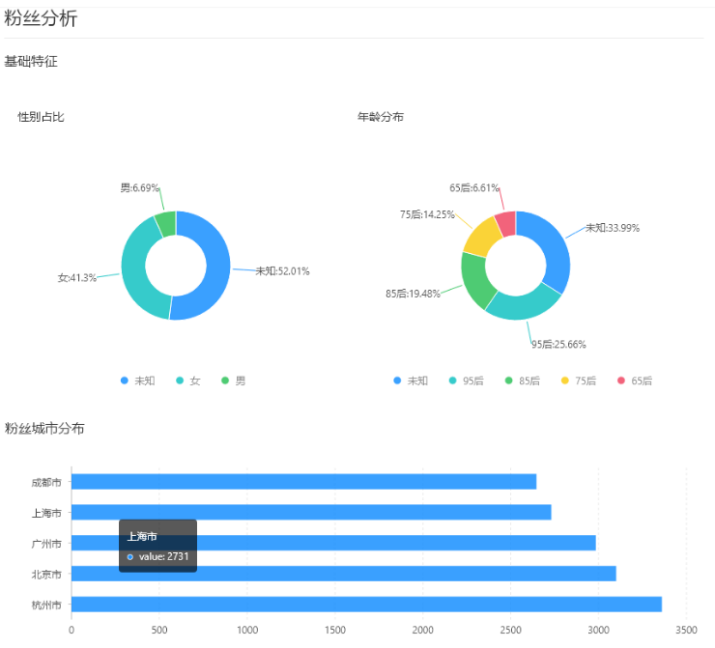Click the 未知:33.99% label
Screen dimensions: 715x648
[613, 228]
